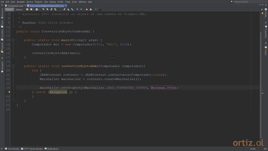Collapse the main method fold on line 13
Screen dimensions: 268x151
click(x=13, y=40)
